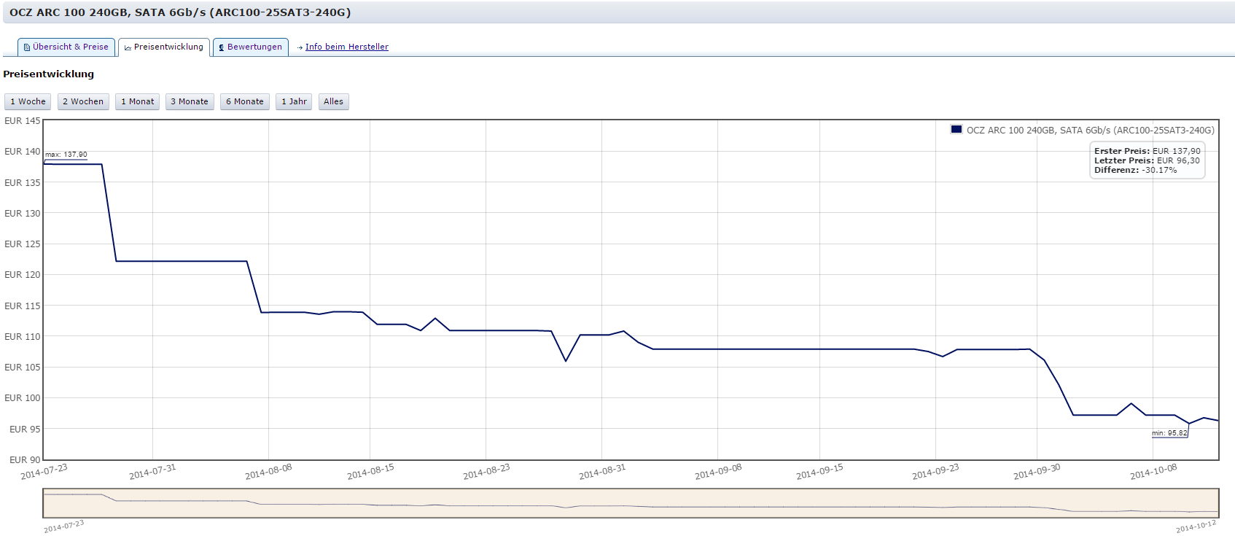Follow the Info beim Hersteller link

pos(346,47)
